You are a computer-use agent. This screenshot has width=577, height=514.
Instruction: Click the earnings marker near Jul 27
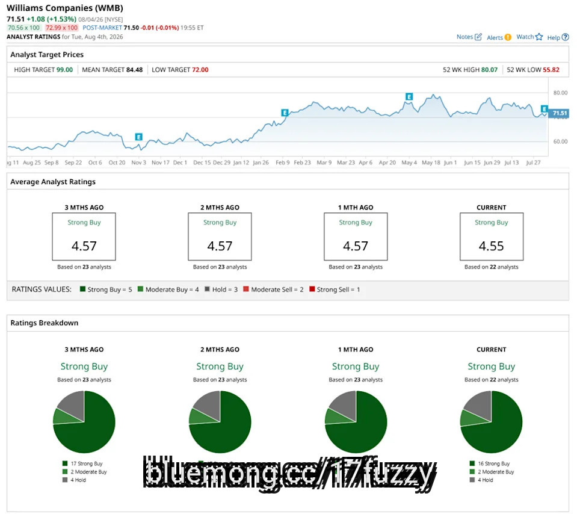tap(545, 108)
